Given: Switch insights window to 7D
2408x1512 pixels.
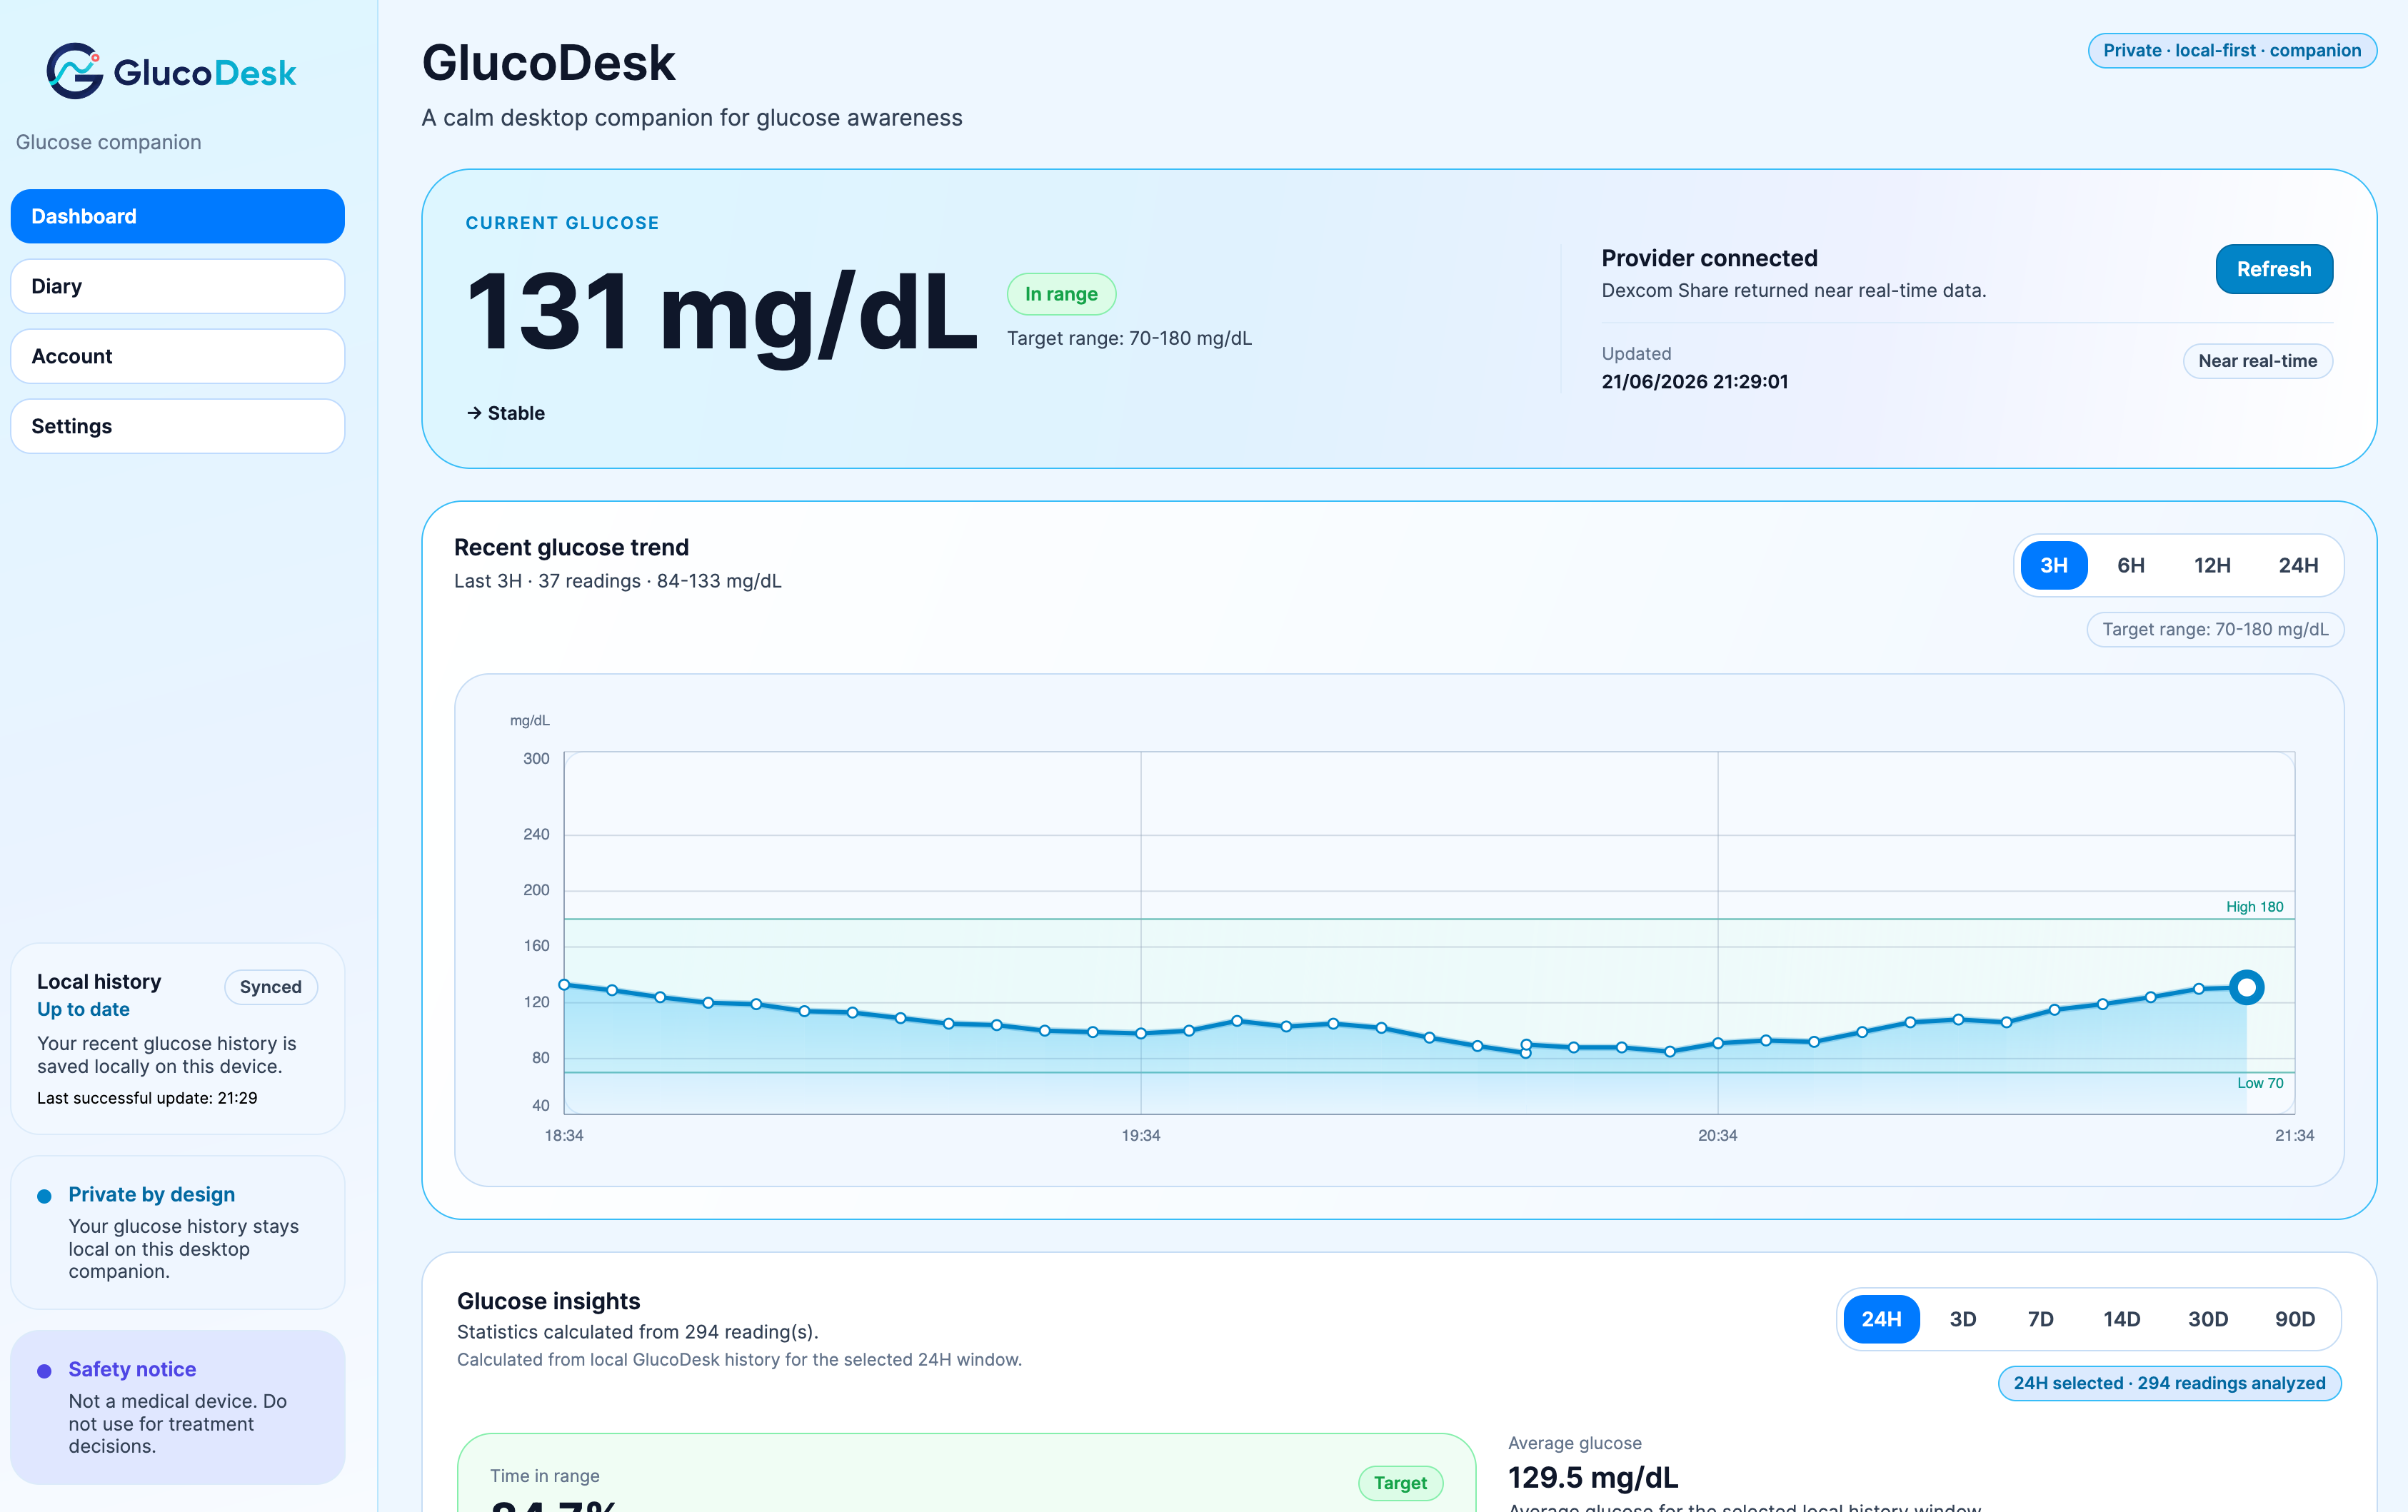Looking at the screenshot, I should point(2041,1319).
